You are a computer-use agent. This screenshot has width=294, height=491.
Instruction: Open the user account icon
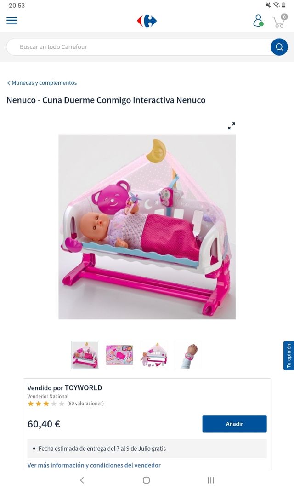pyautogui.click(x=258, y=21)
